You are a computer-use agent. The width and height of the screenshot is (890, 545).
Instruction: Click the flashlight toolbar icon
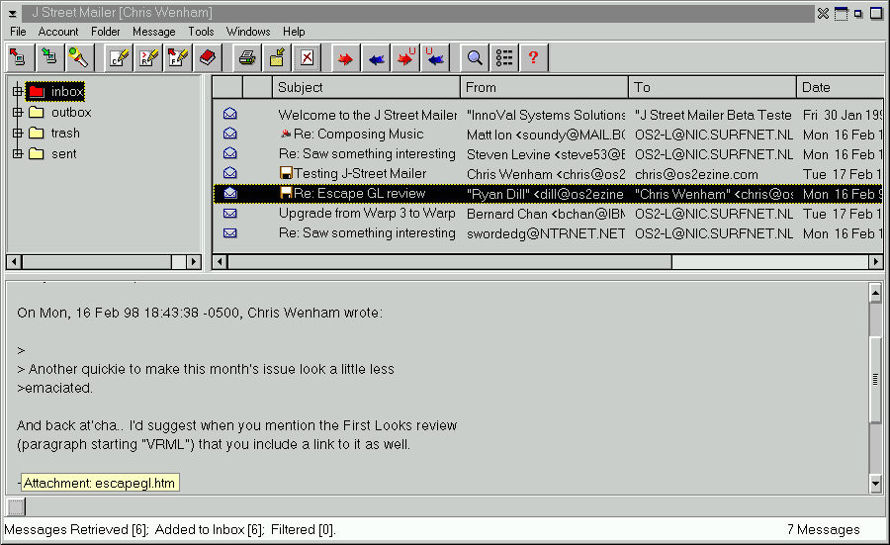click(78, 58)
